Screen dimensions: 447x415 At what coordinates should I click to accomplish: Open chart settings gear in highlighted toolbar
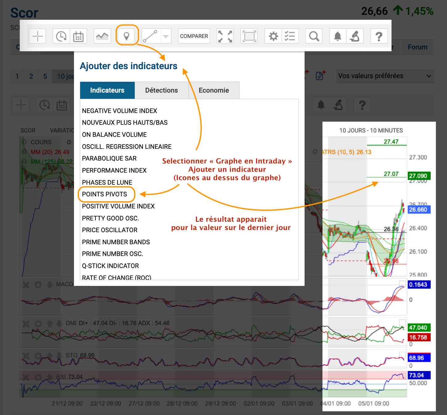pos(273,36)
